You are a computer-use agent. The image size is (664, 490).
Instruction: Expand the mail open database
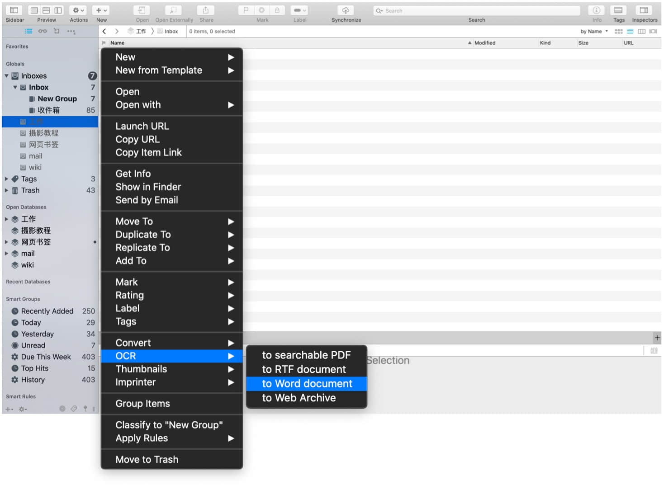(x=6, y=254)
